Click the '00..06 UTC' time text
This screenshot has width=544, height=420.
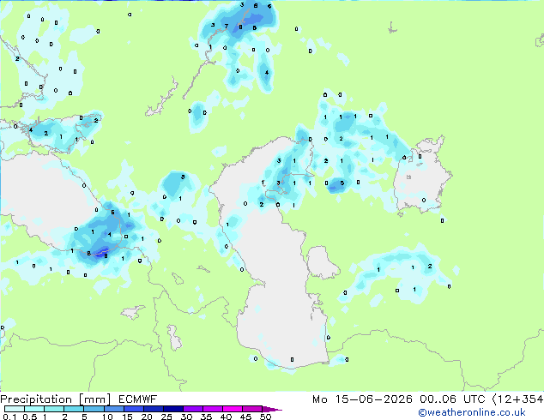[452, 399]
